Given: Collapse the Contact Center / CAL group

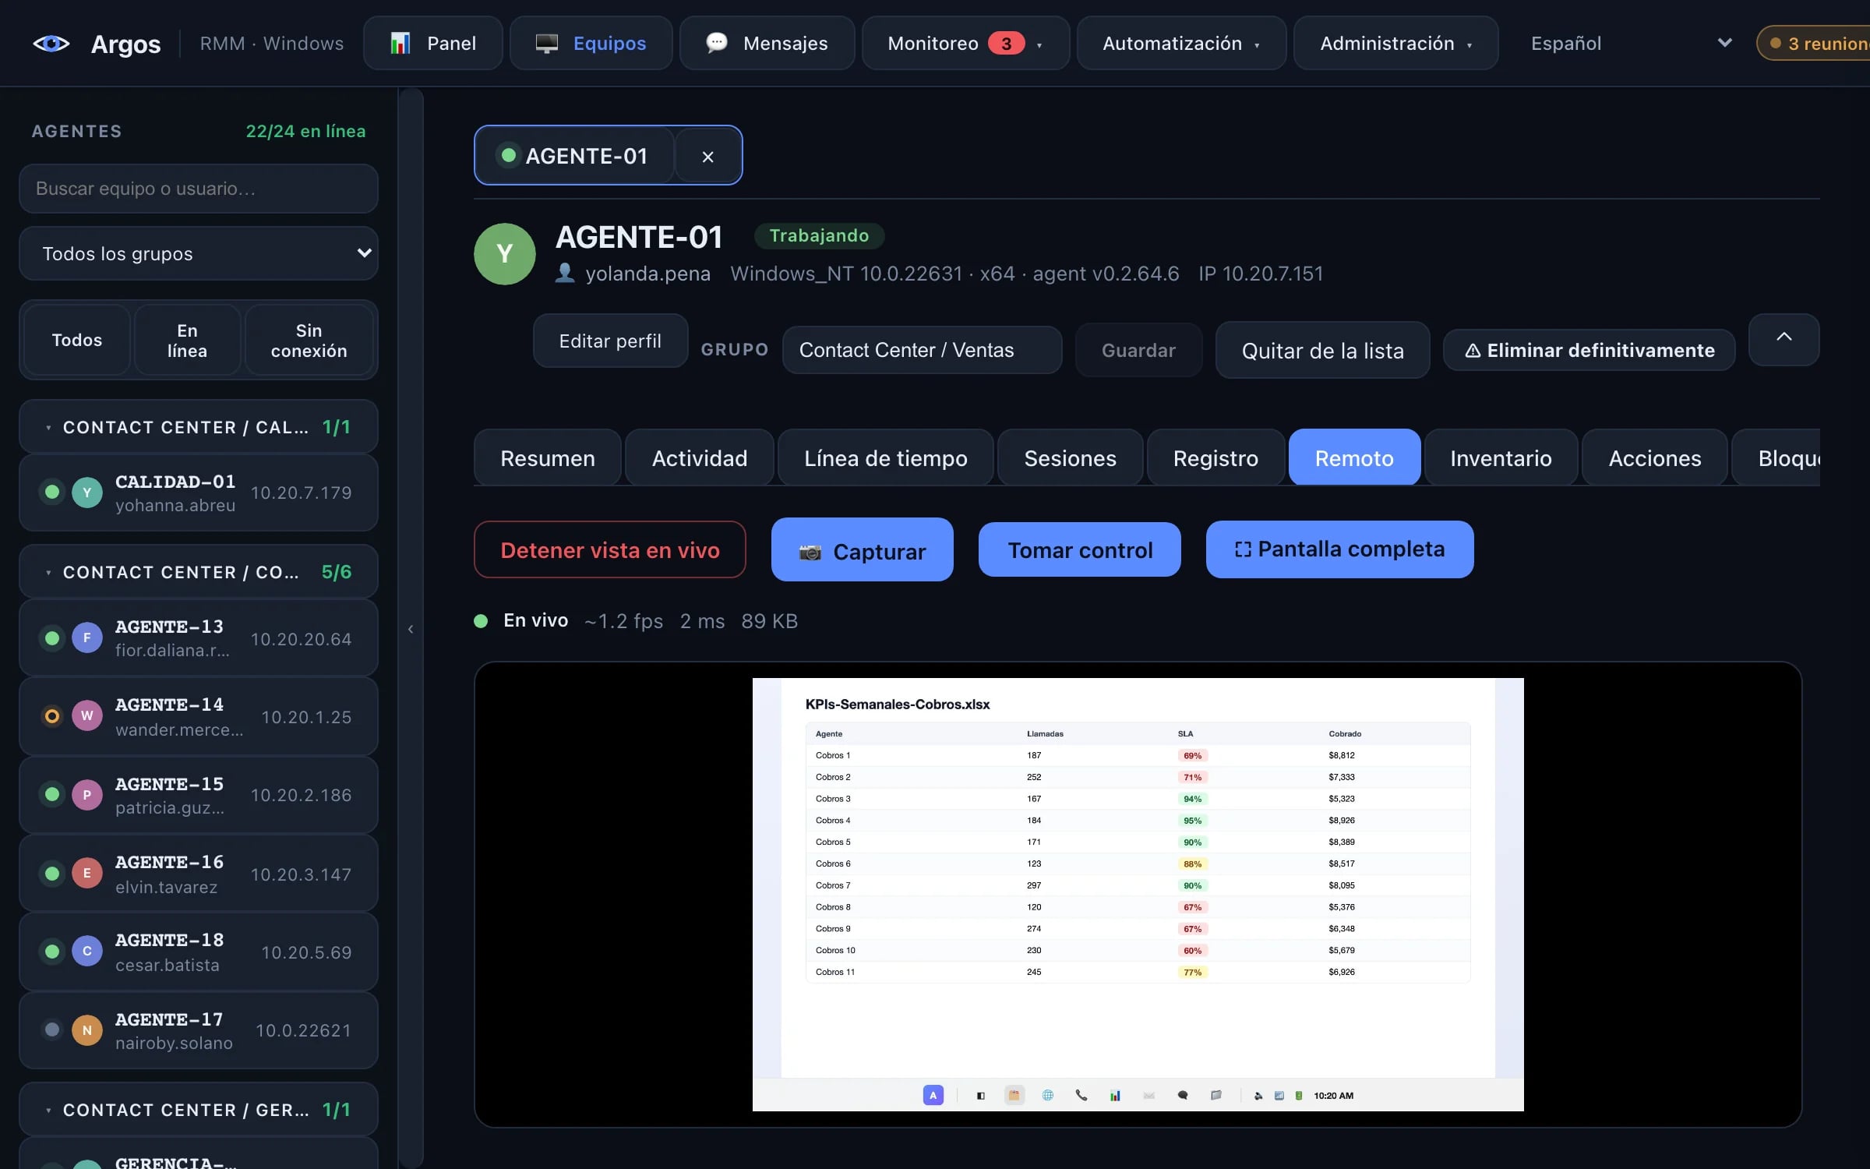Looking at the screenshot, I should point(199,427).
